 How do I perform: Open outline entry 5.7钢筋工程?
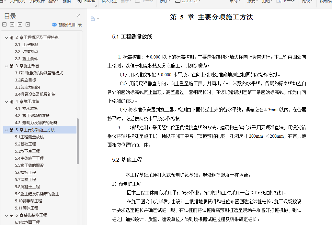[25, 179]
